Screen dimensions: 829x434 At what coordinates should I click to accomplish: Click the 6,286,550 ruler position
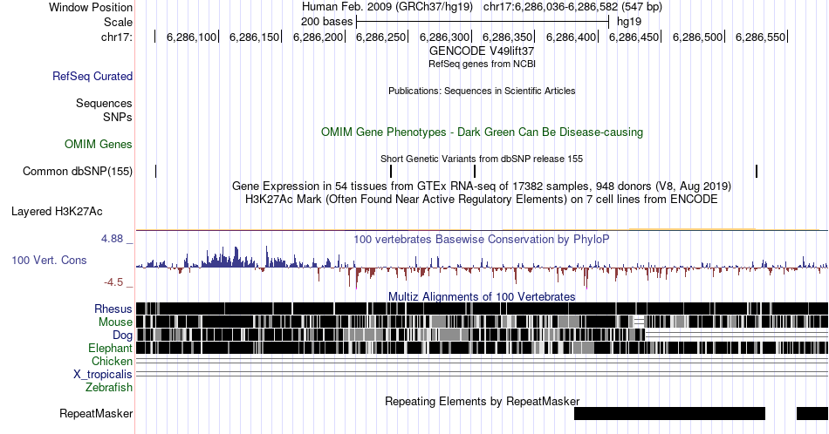760,37
